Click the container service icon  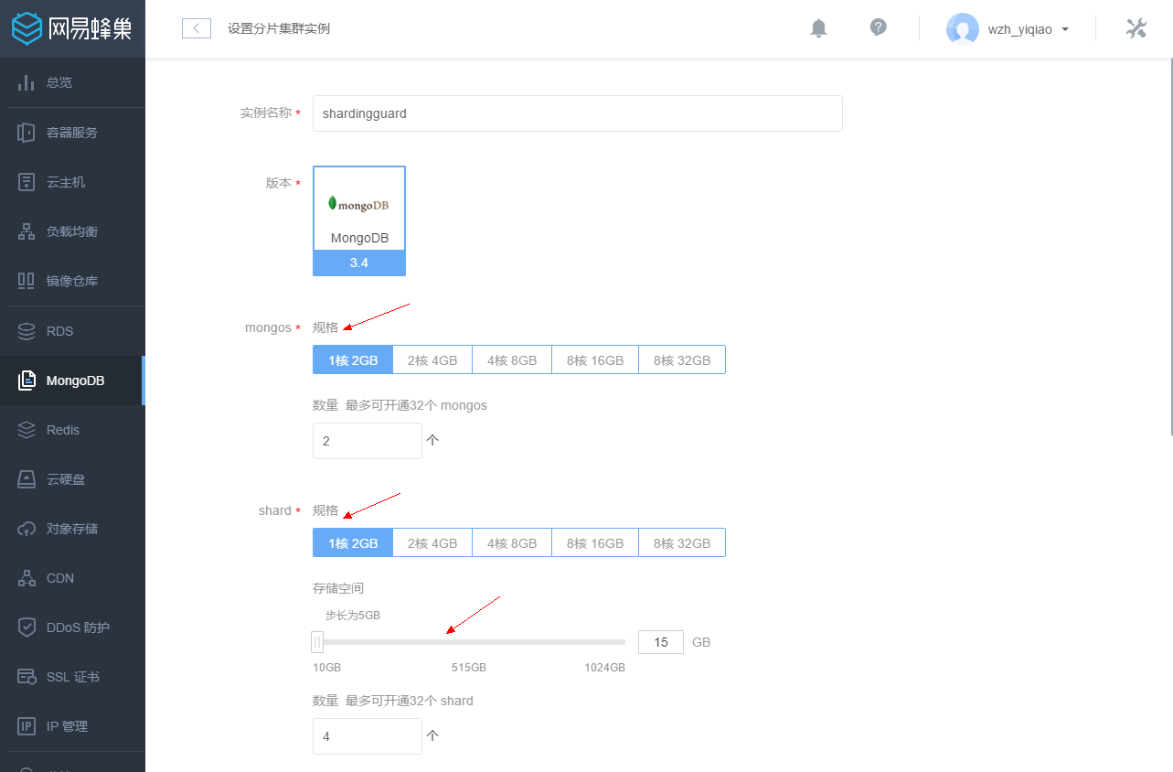tap(27, 133)
